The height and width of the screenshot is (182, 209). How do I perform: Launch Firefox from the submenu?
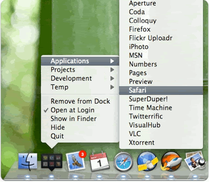161,29
